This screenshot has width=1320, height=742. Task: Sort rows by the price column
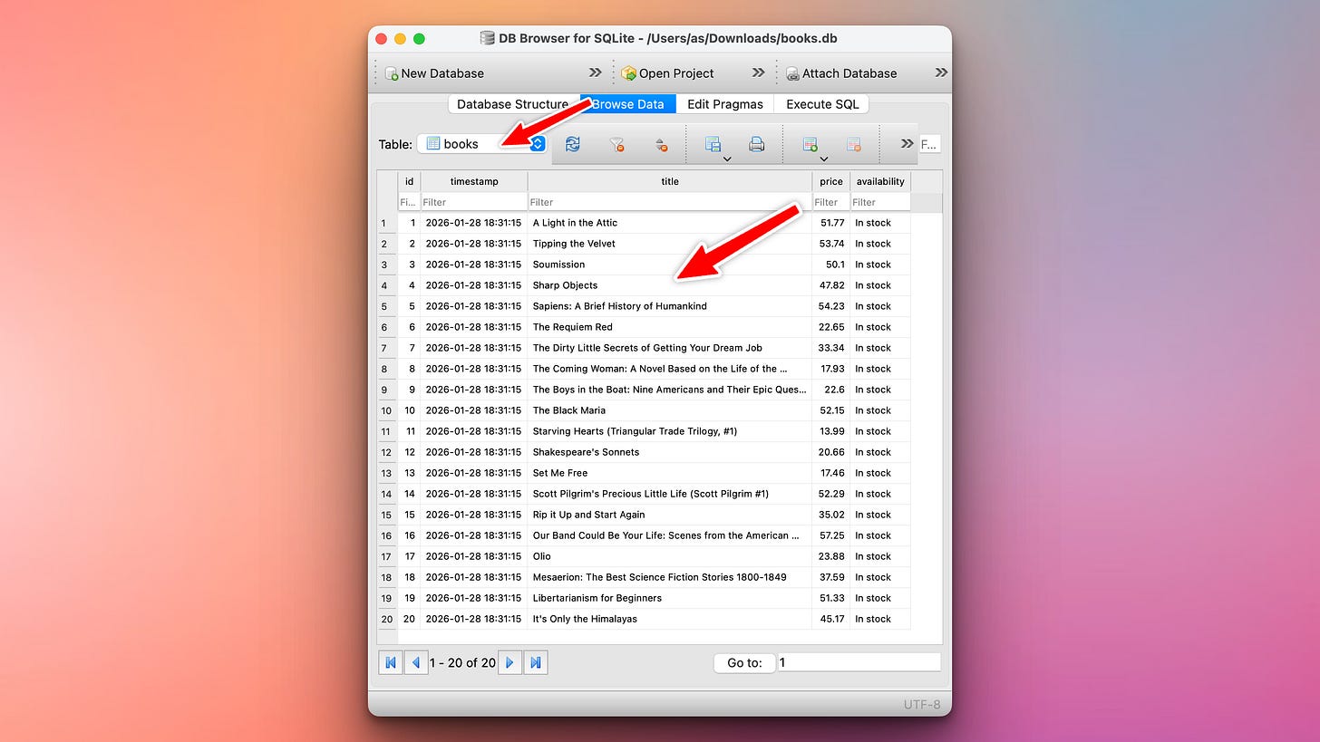click(830, 181)
